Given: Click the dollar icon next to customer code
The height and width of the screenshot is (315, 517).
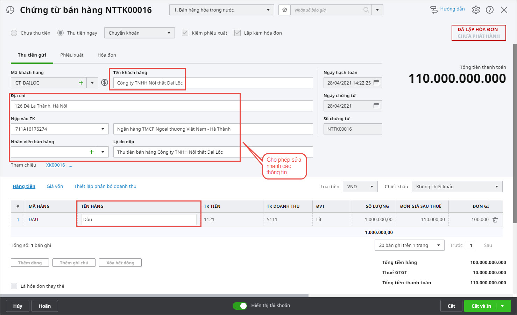Looking at the screenshot, I should (104, 83).
